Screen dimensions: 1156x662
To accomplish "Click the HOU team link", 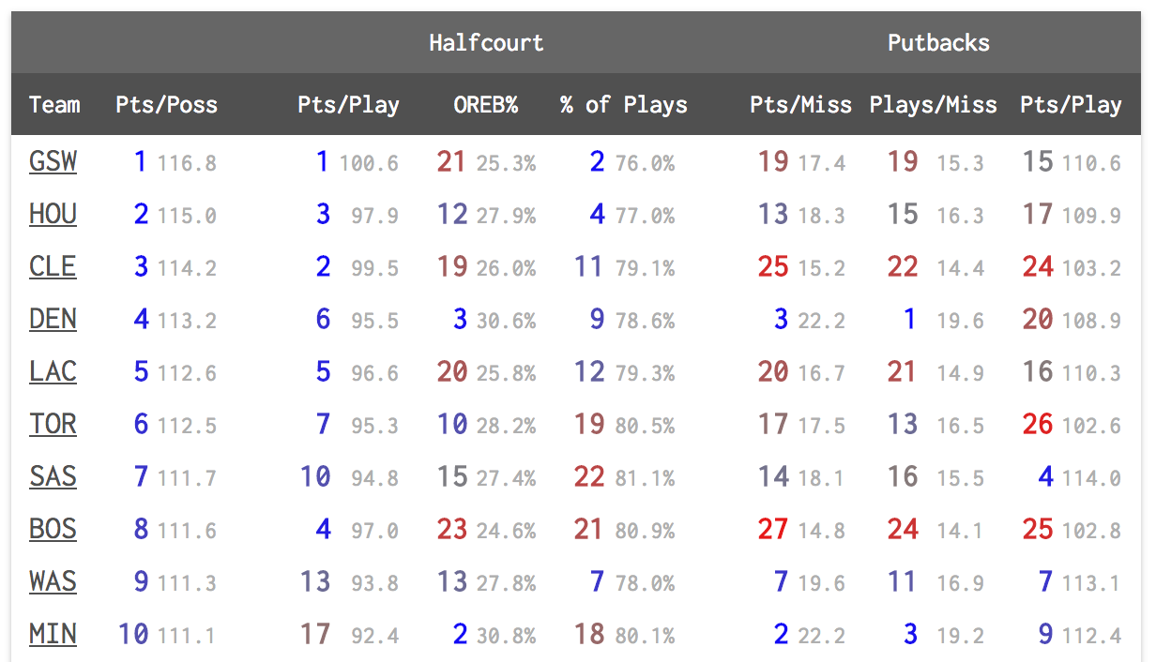I will tap(53, 215).
